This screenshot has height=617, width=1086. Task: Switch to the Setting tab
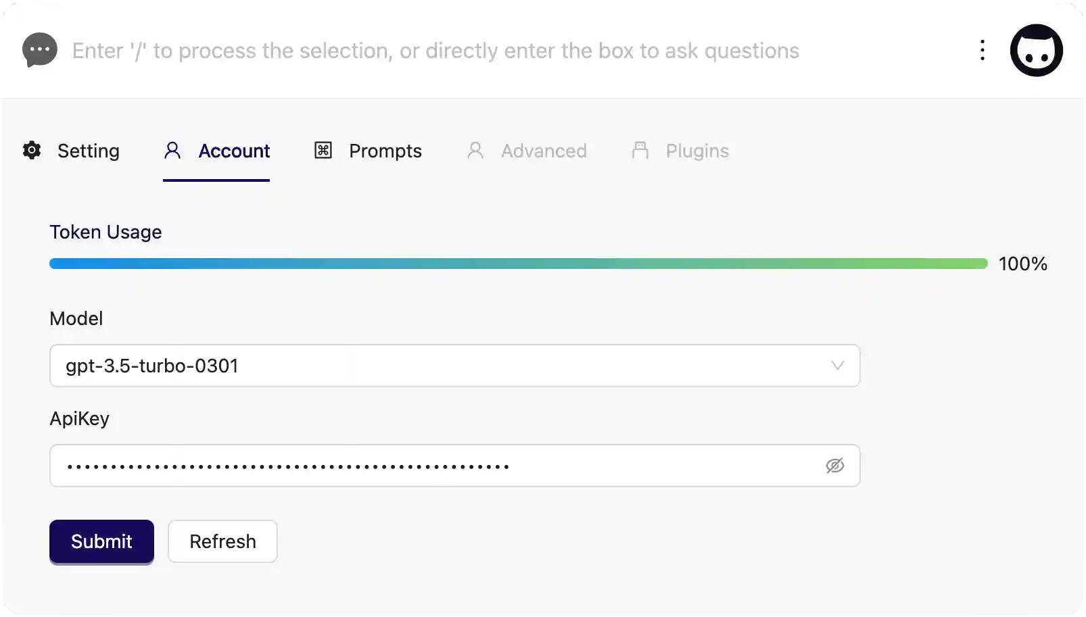click(x=88, y=151)
